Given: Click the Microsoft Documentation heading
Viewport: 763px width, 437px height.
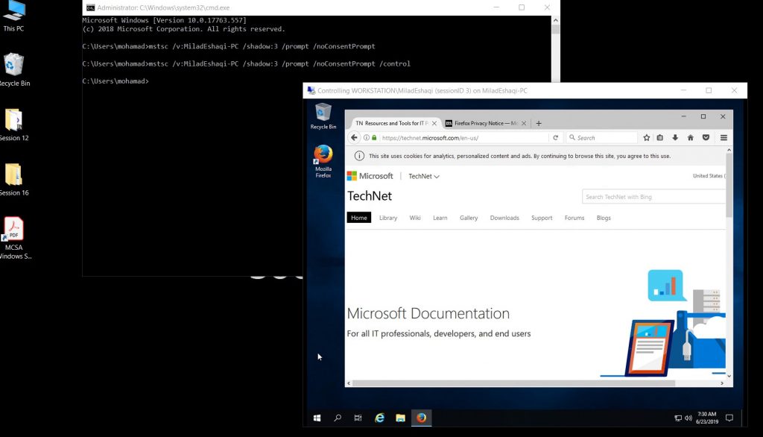Looking at the screenshot, I should (x=428, y=313).
